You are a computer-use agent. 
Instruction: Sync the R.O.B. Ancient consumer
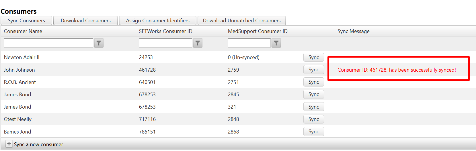tap(313, 82)
